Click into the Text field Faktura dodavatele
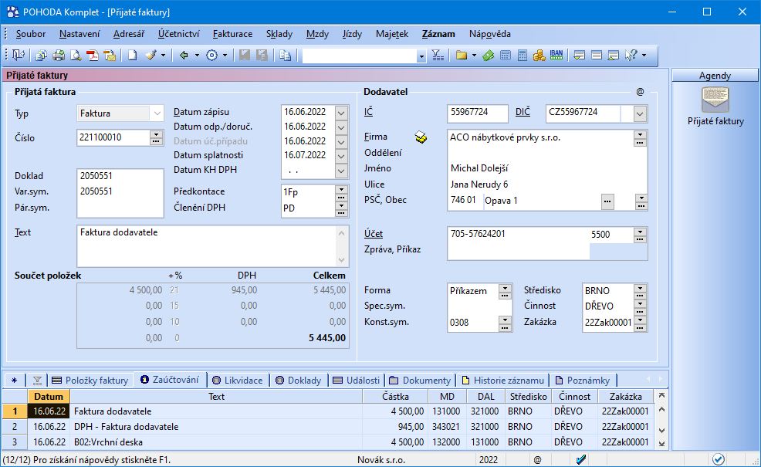761x467 pixels. tap(206, 245)
